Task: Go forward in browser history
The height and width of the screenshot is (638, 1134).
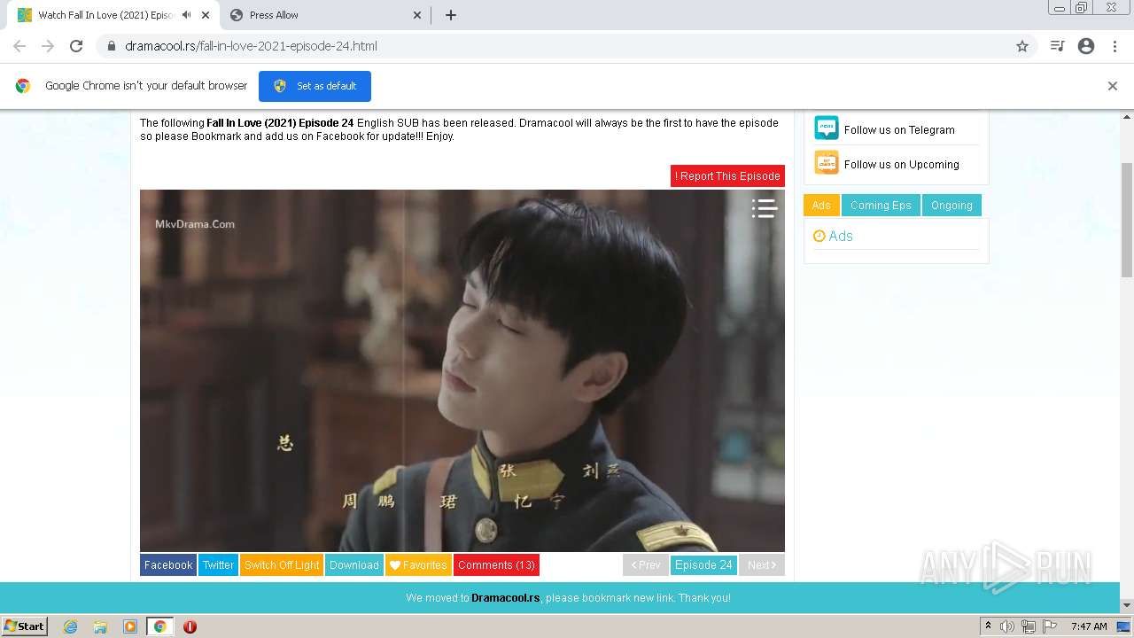Action: (x=48, y=46)
